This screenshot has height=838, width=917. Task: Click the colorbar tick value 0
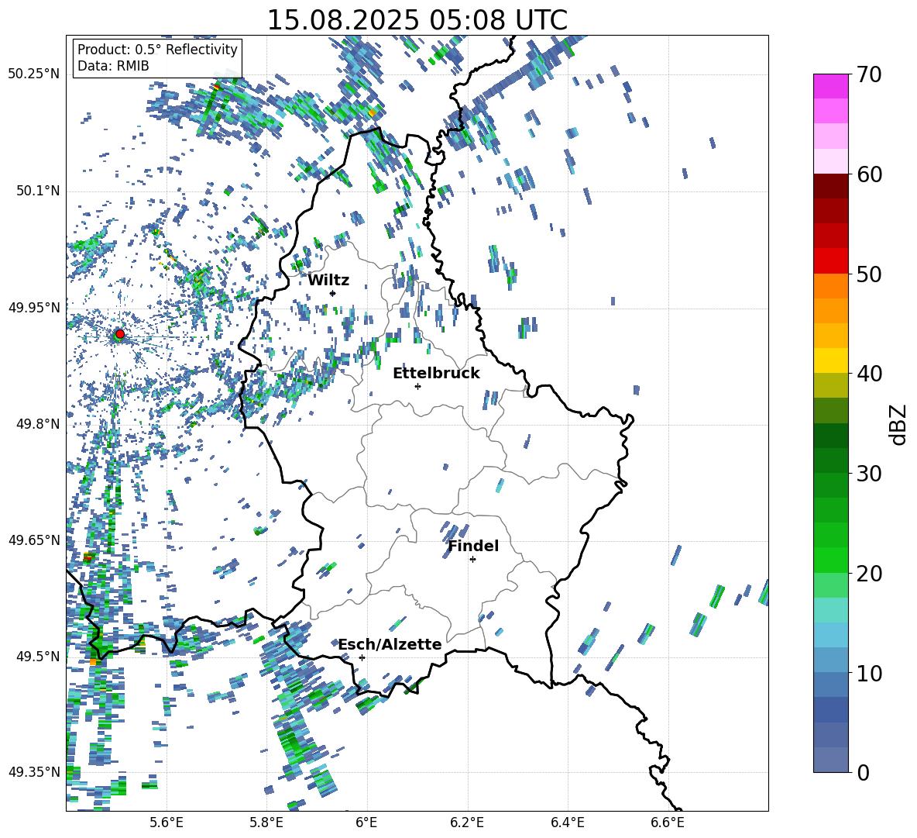click(862, 772)
